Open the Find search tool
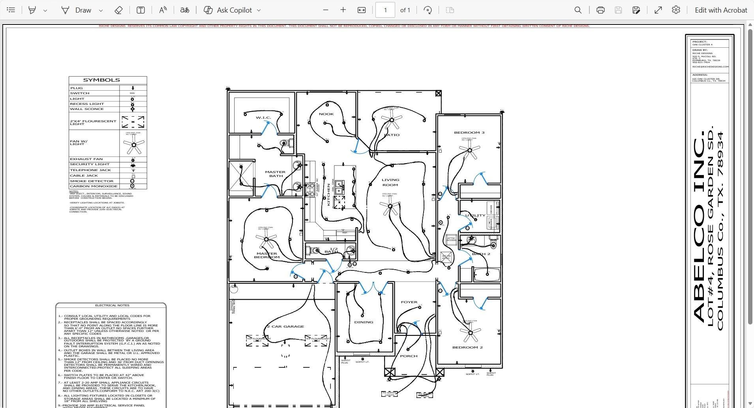The width and height of the screenshot is (754, 408). tap(578, 10)
